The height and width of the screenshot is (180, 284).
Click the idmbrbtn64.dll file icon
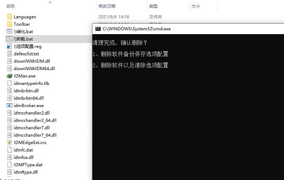(x=9, y=98)
